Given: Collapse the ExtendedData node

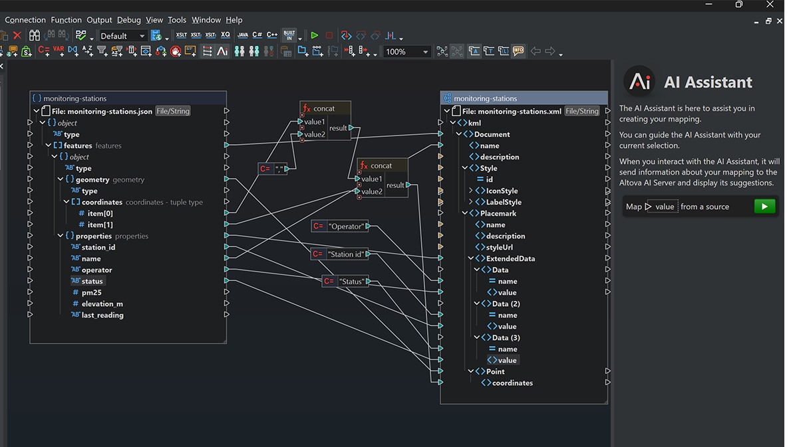Looking at the screenshot, I should click(470, 258).
